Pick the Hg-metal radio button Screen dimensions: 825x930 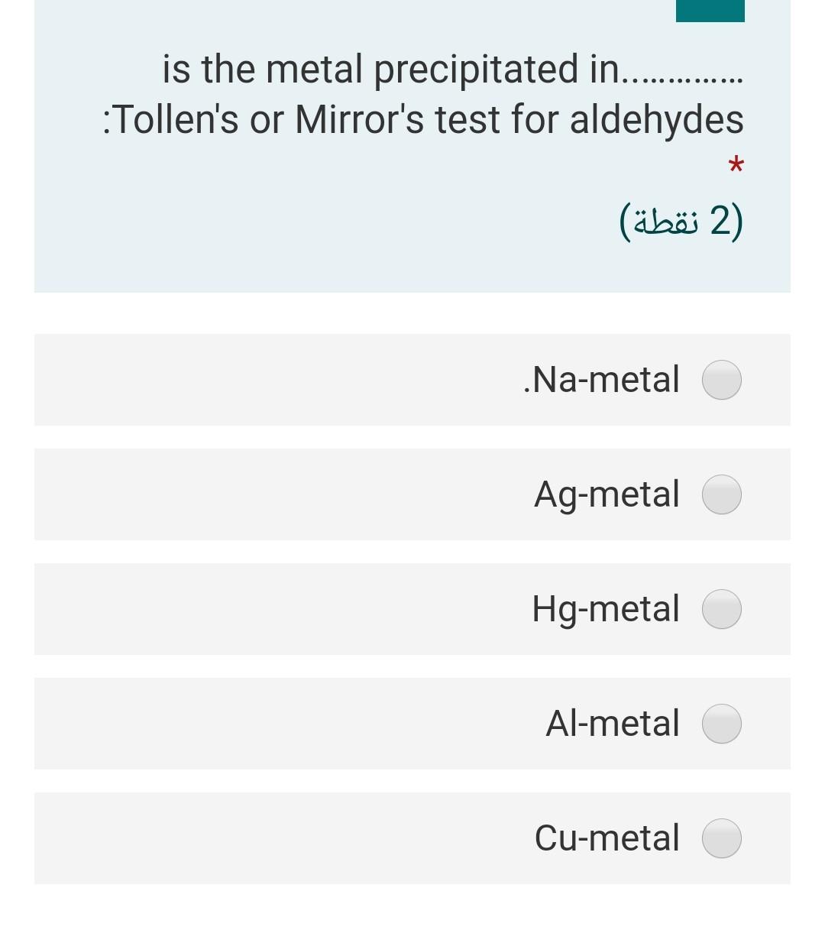(721, 609)
